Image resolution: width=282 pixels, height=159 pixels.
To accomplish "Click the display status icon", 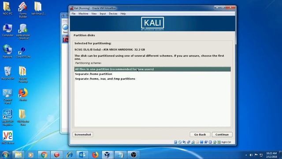I will (202, 142).
